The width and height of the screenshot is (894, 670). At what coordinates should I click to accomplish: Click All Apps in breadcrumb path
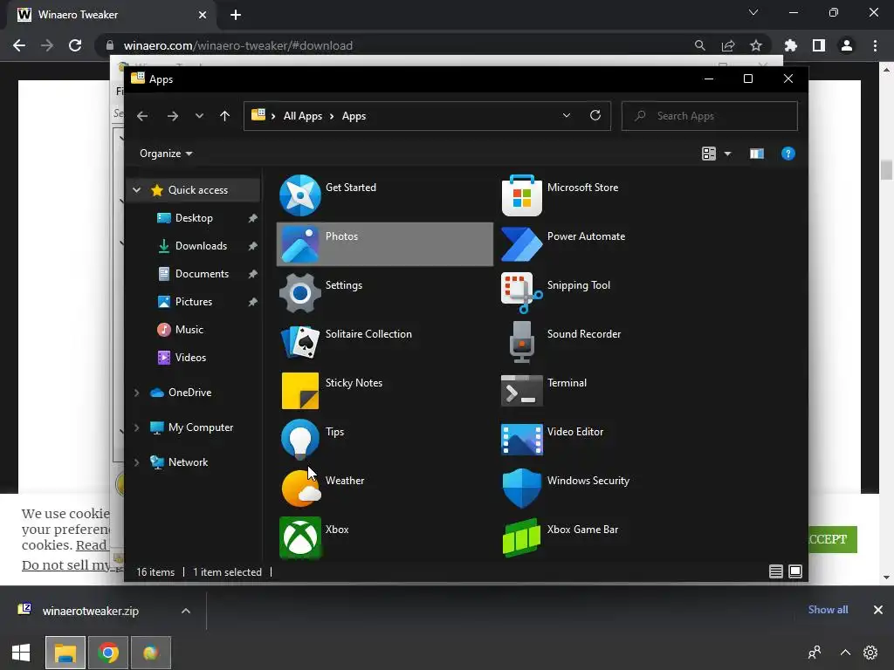pos(303,116)
